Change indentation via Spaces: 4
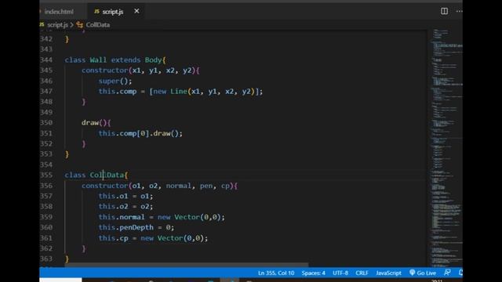This screenshot has height=282, width=502. point(313,273)
